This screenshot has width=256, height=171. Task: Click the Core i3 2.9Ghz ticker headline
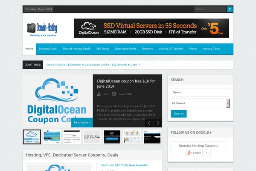click(x=64, y=65)
